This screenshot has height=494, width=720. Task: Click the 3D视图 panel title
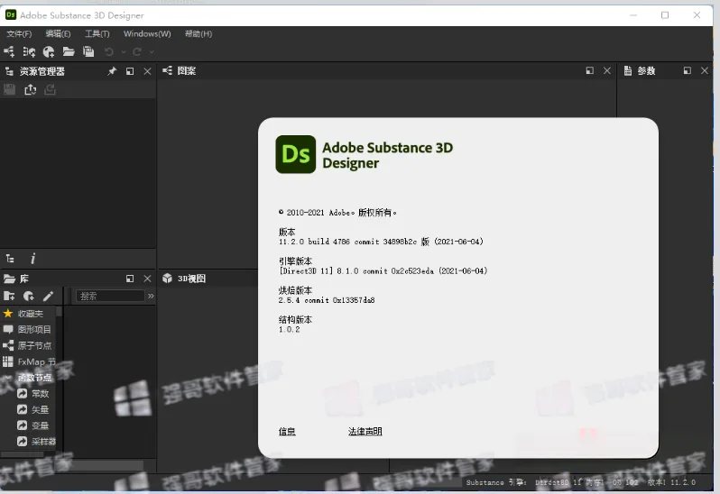coord(191,279)
